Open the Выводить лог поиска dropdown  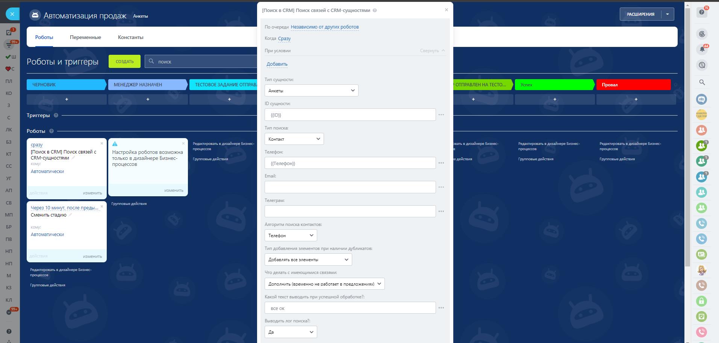click(291, 332)
